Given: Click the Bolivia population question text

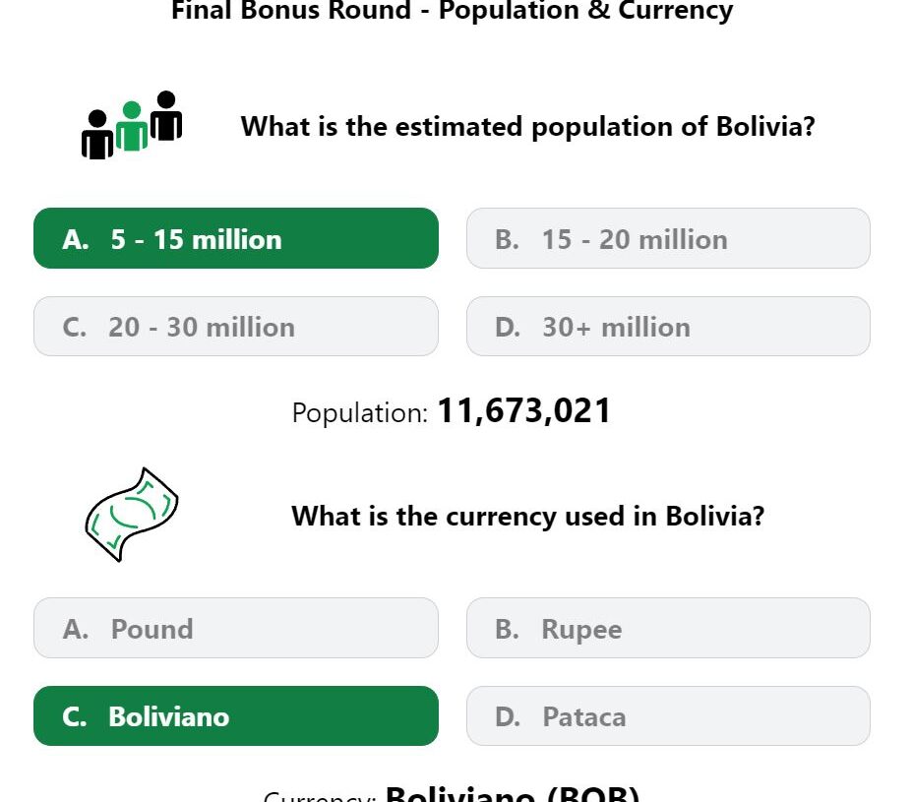Looking at the screenshot, I should 528,126.
